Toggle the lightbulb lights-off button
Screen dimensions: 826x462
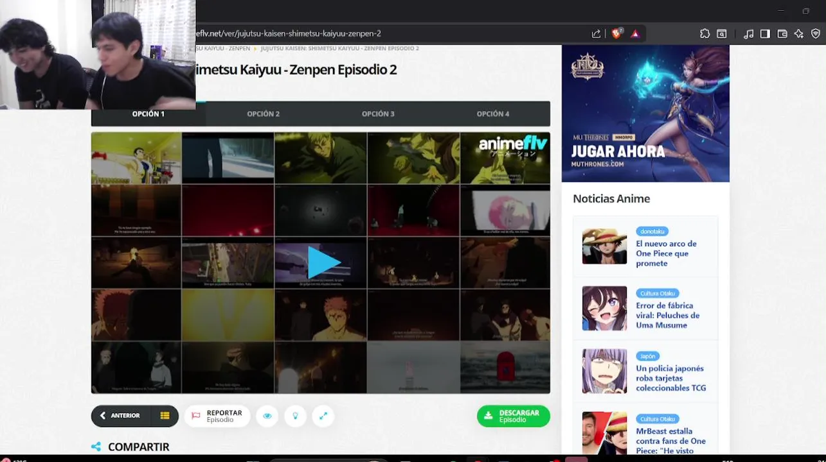(296, 416)
